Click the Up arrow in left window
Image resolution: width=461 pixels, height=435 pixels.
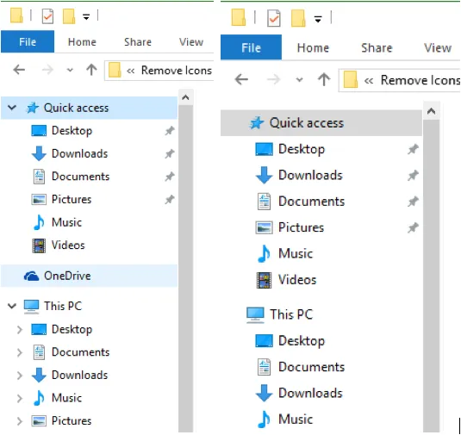pyautogui.click(x=91, y=70)
